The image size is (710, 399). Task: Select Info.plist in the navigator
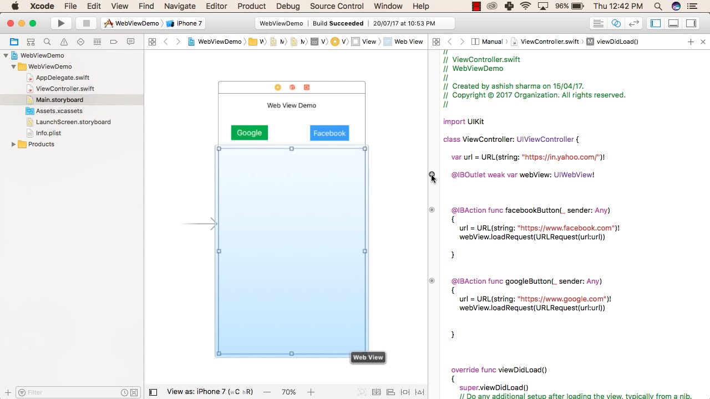click(x=48, y=133)
